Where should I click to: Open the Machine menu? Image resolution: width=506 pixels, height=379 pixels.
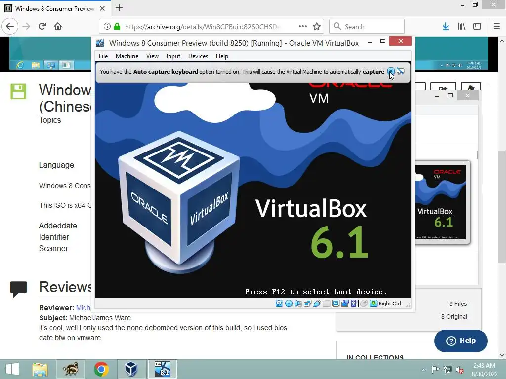pyautogui.click(x=127, y=56)
